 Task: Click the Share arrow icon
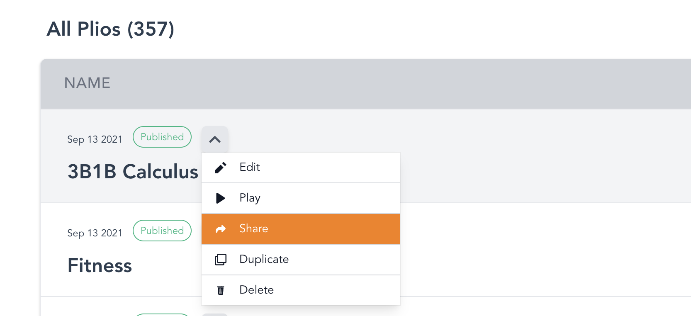coord(221,229)
